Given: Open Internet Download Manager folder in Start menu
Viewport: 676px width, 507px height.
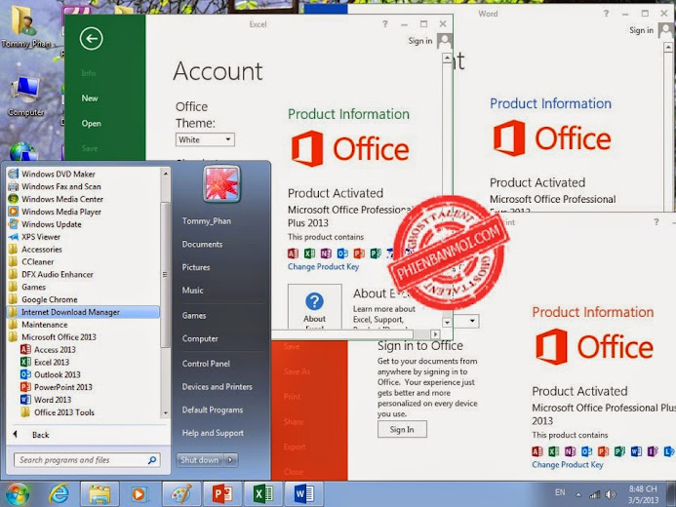Looking at the screenshot, I should pyautogui.click(x=83, y=312).
